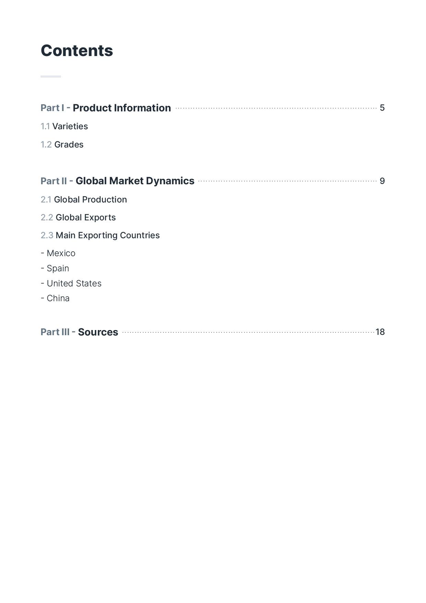
Task: Click page number 18 in the contents
Action: pyautogui.click(x=380, y=332)
